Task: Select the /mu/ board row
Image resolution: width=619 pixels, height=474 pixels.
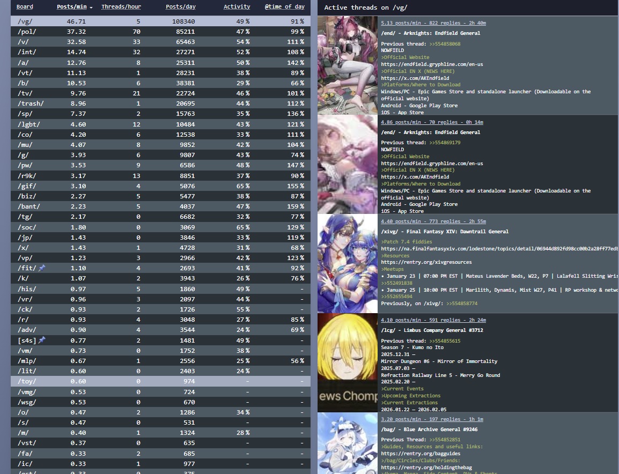Action: click(161, 145)
